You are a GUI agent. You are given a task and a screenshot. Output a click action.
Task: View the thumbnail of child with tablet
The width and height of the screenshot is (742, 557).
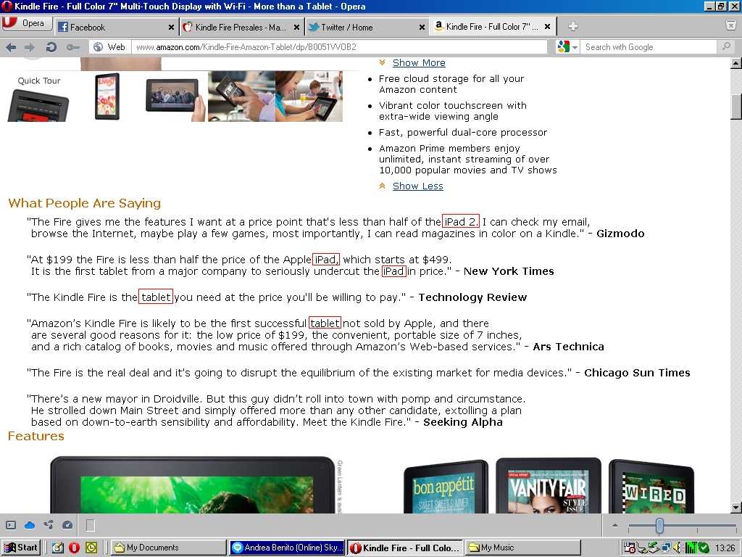pyautogui.click(x=309, y=96)
